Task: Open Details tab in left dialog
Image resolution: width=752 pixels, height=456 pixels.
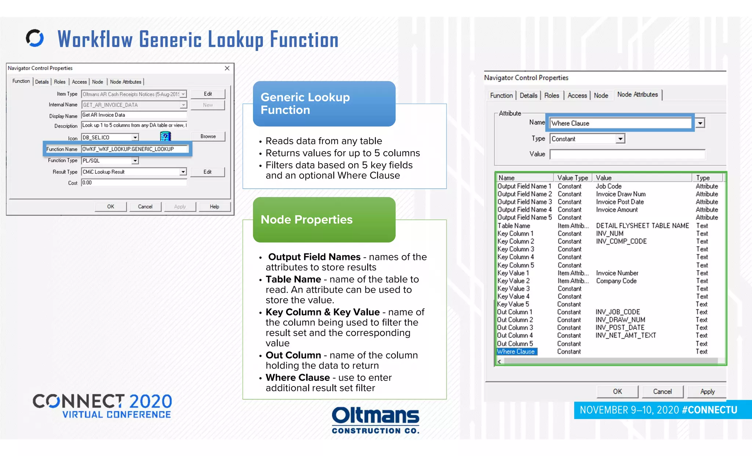Action: [x=42, y=82]
